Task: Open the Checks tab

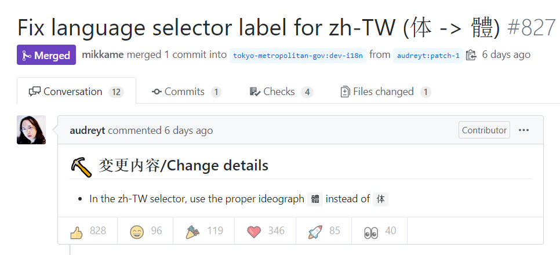Action: point(281,92)
